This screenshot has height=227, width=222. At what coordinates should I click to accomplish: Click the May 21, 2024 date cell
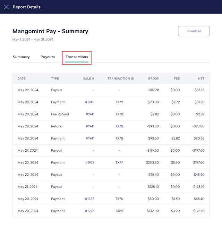(x=27, y=187)
